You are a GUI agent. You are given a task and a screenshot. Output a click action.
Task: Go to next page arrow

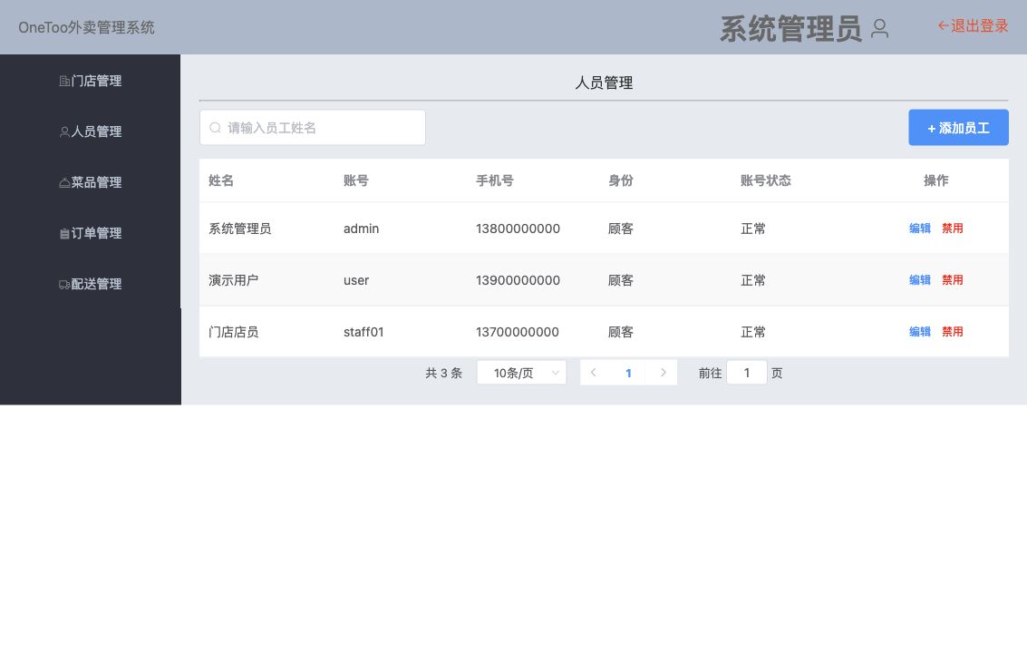[664, 373]
